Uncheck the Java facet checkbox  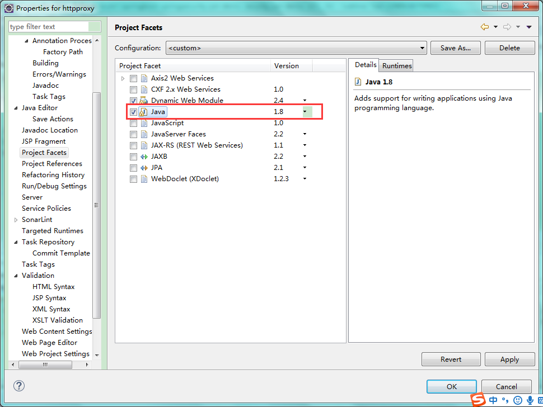click(133, 112)
